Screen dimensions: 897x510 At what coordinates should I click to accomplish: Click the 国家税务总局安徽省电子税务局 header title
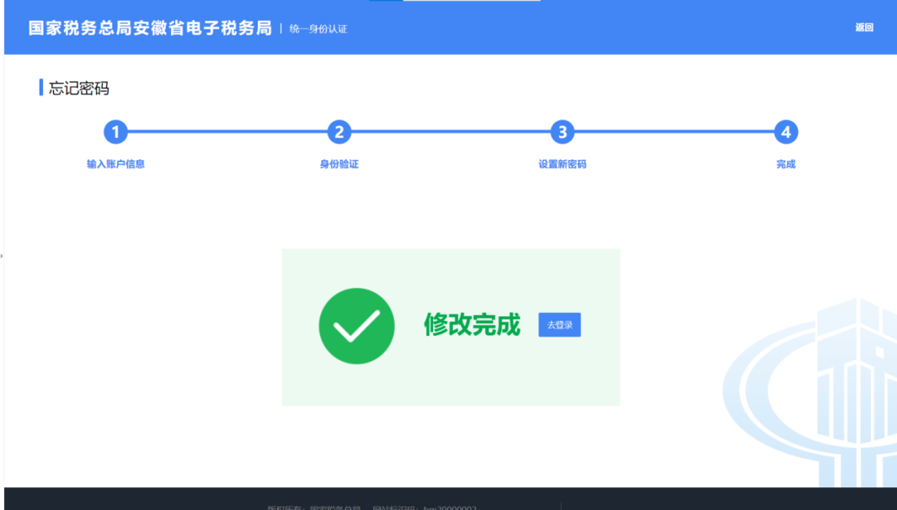[x=150, y=28]
